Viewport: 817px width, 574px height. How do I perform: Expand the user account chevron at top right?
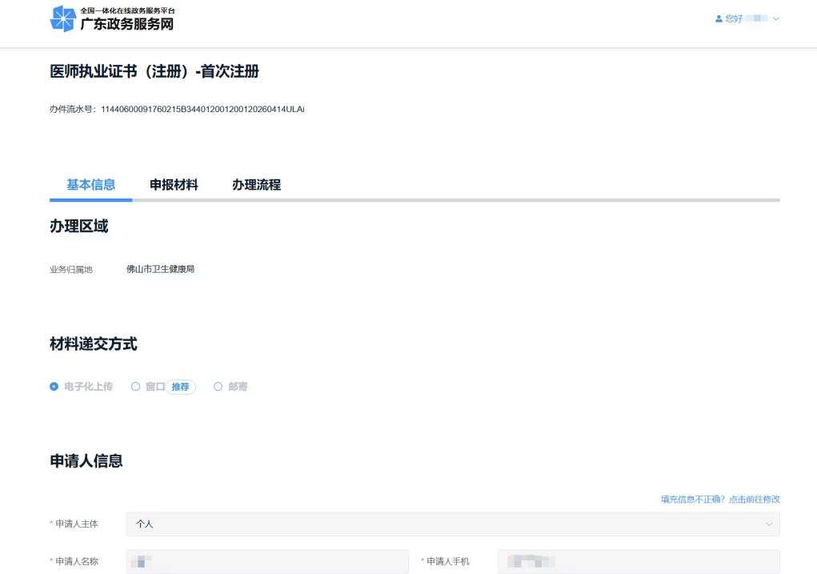(776, 18)
